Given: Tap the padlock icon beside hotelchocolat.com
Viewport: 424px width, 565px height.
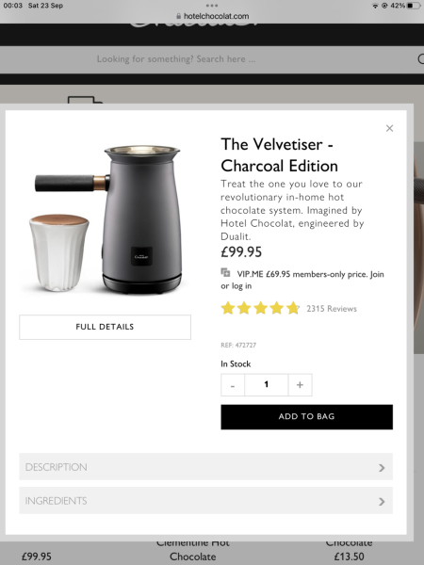Looking at the screenshot, I should tap(178, 16).
